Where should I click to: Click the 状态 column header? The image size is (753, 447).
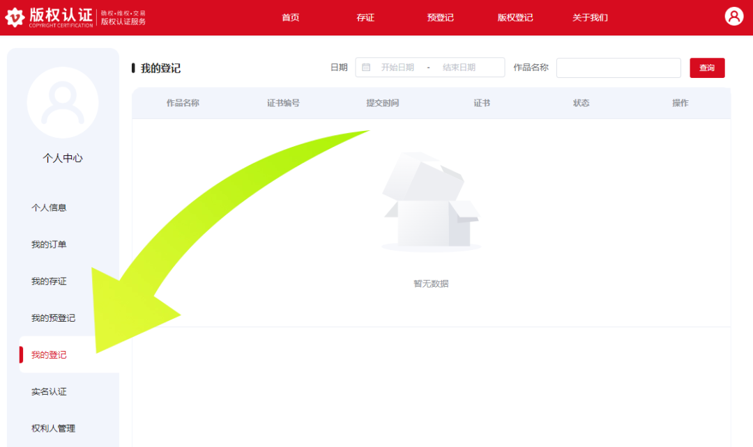(x=581, y=103)
